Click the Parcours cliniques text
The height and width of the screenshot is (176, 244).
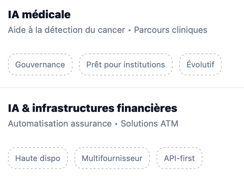pos(171,30)
